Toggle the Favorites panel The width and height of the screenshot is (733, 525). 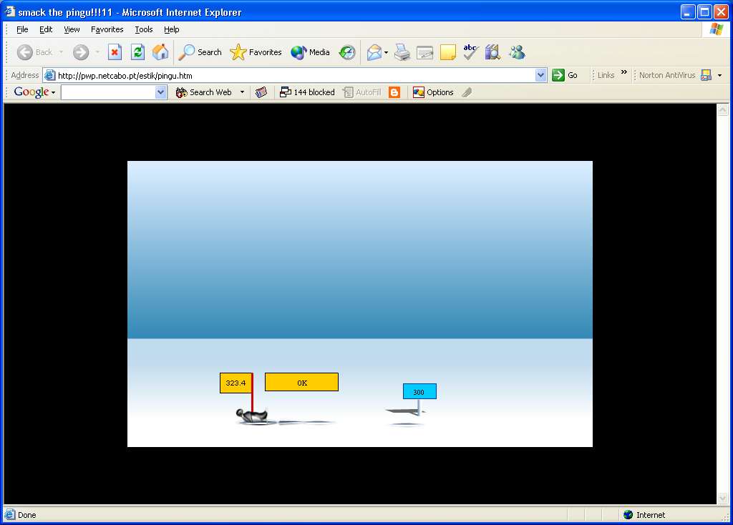point(256,52)
